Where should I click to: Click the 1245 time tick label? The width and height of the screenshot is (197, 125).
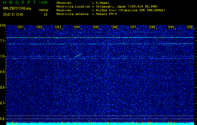click(x=96, y=27)
